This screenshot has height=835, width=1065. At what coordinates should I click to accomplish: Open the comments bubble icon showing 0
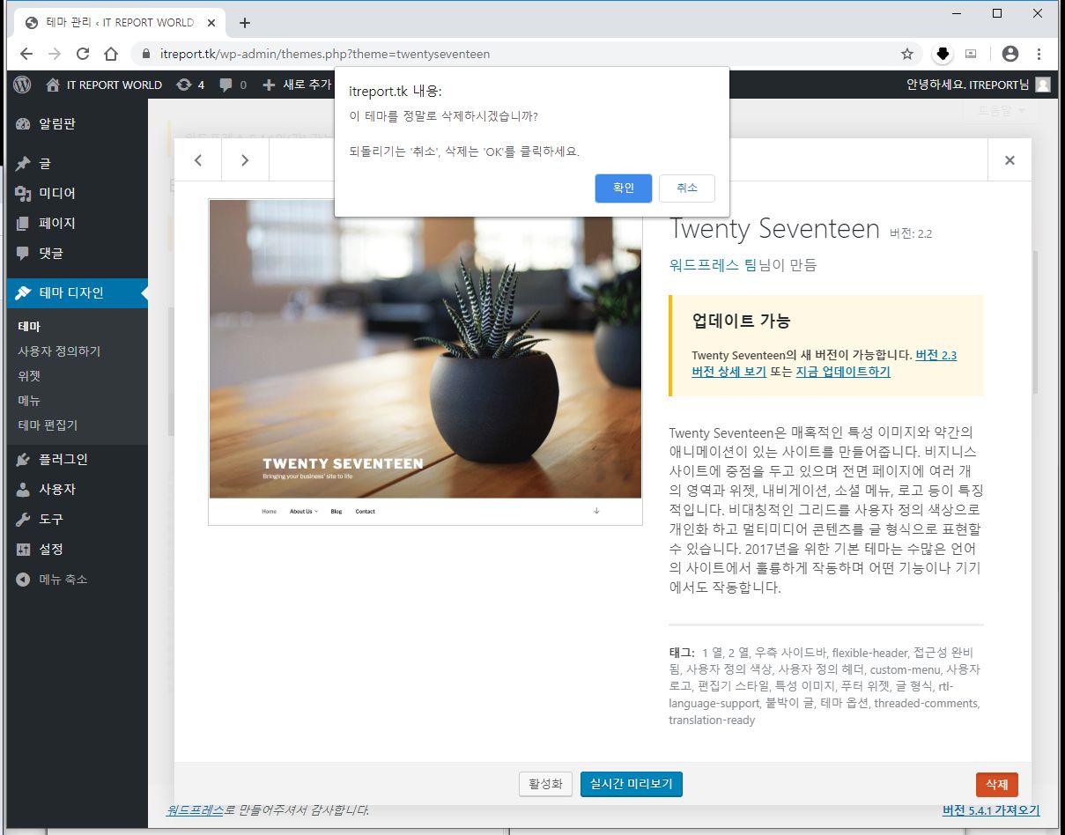coord(226,85)
